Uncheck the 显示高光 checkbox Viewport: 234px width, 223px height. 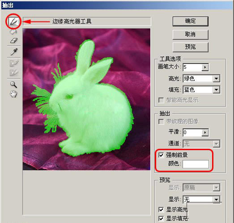(161, 210)
